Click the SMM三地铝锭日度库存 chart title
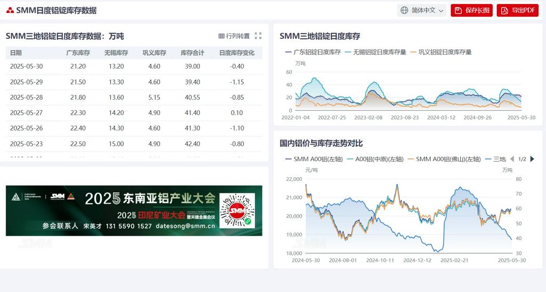Viewport: 546px width, 292px height. pyautogui.click(x=320, y=36)
